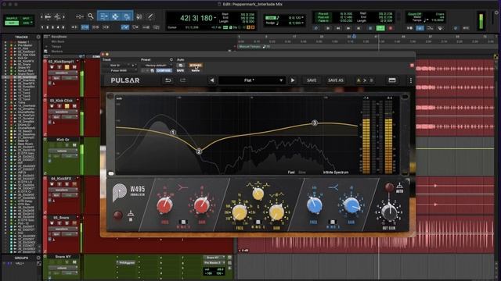Toggle the plug-in SAFE button
501x281 pixels.
(x=180, y=70)
